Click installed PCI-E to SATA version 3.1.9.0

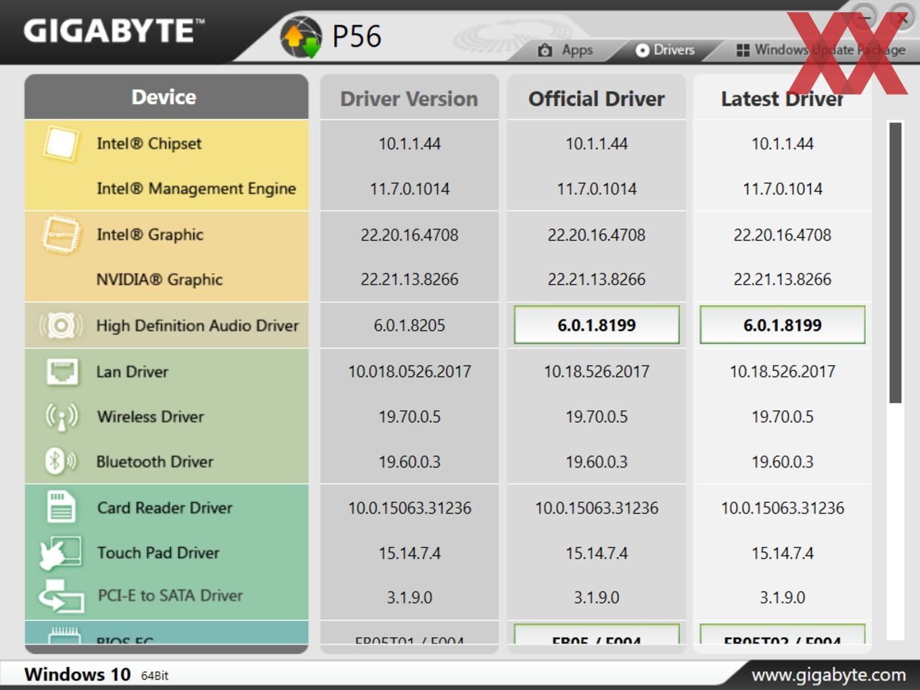click(x=409, y=597)
